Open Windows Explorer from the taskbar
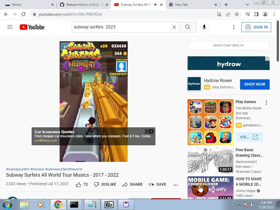This screenshot has width=280, height=210. [x=24, y=205]
